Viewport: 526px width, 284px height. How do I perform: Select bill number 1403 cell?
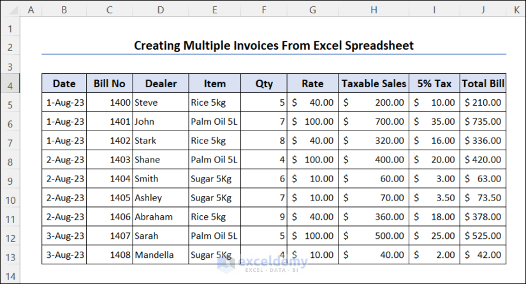pyautogui.click(x=110, y=160)
